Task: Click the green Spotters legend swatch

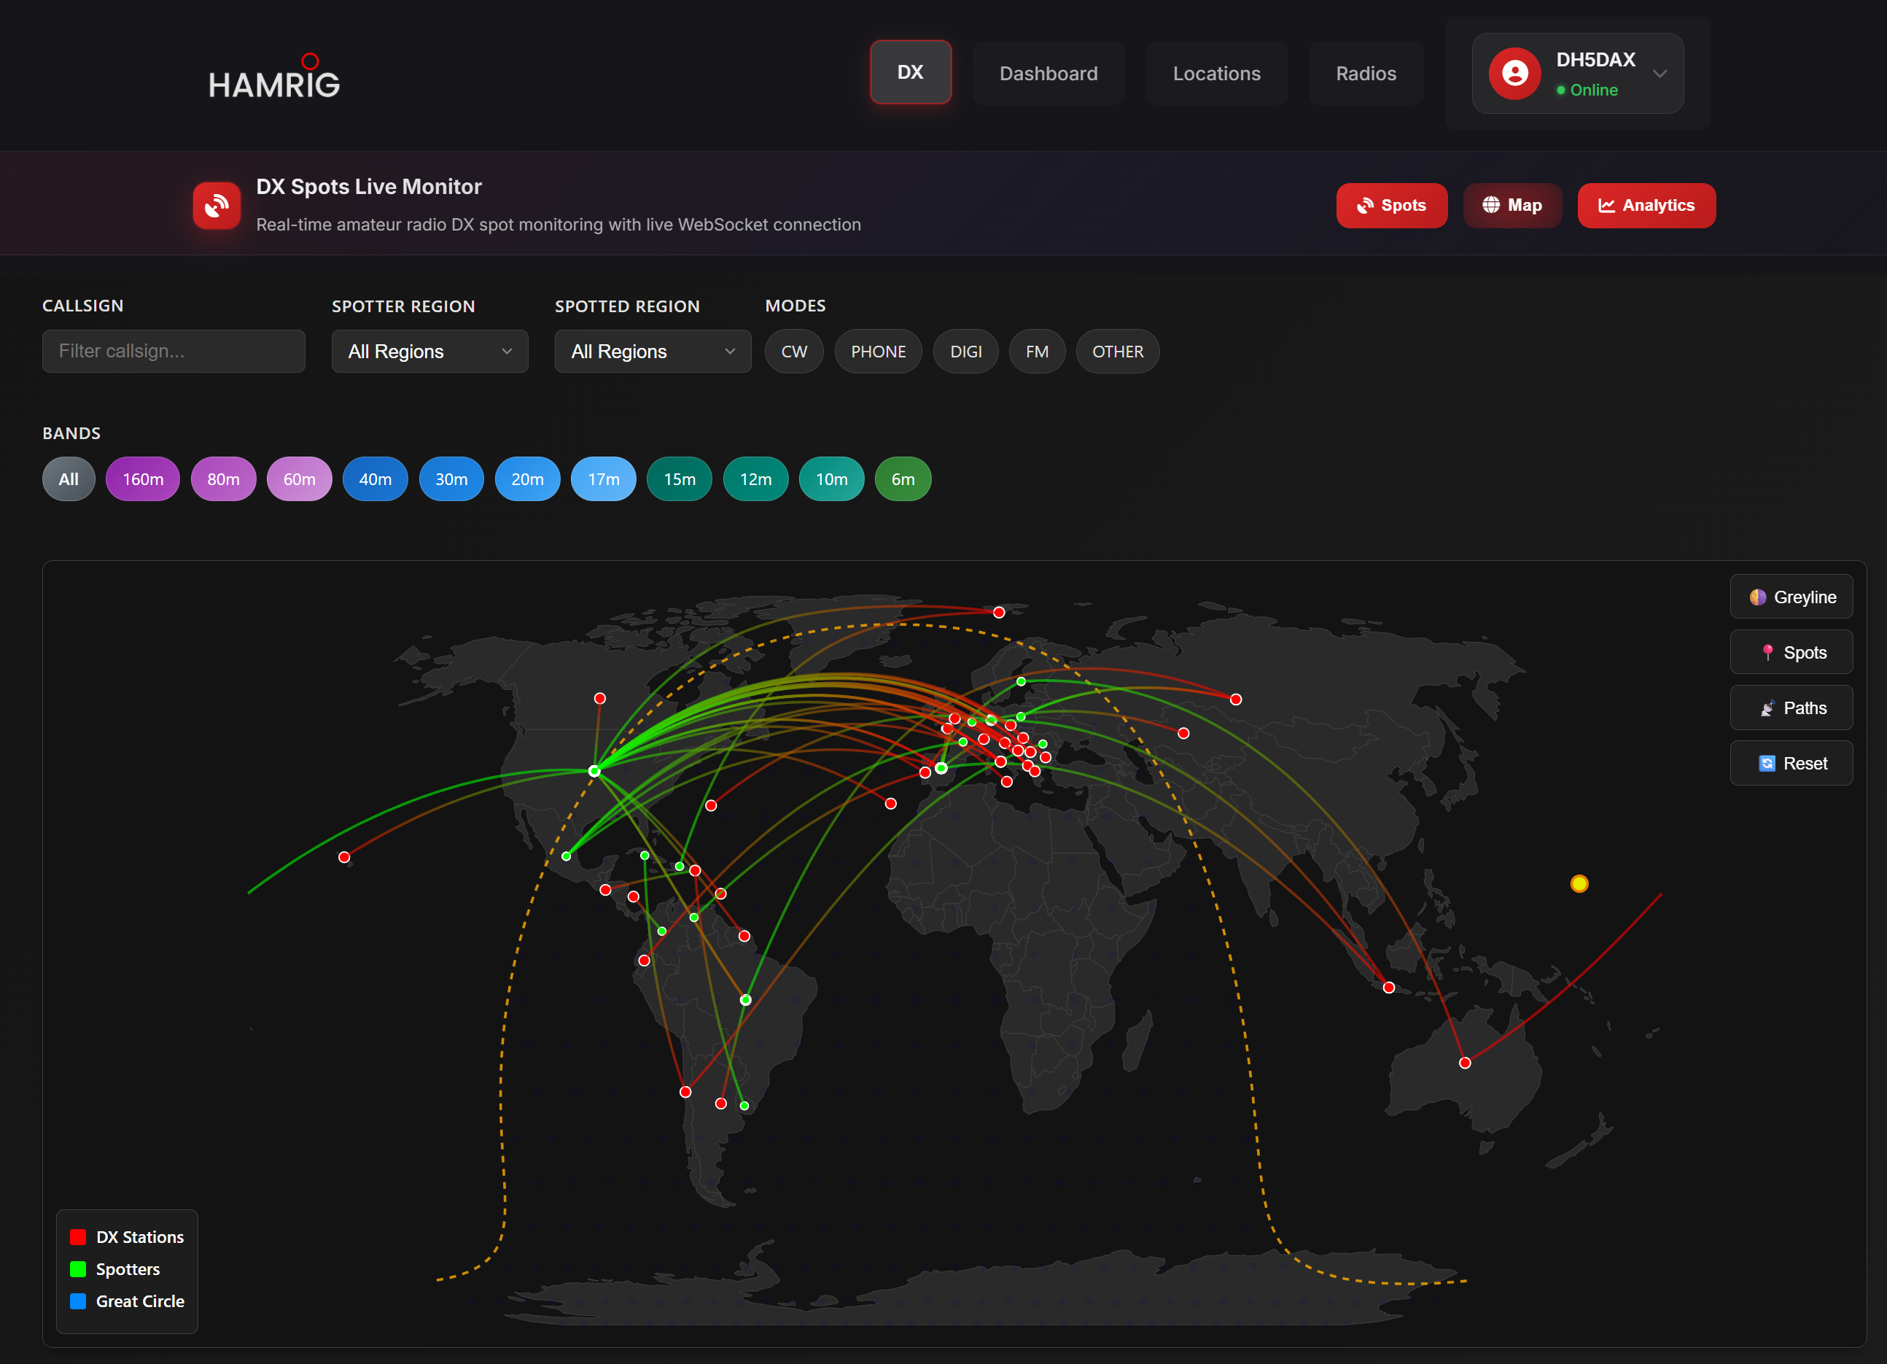Action: coord(78,1270)
